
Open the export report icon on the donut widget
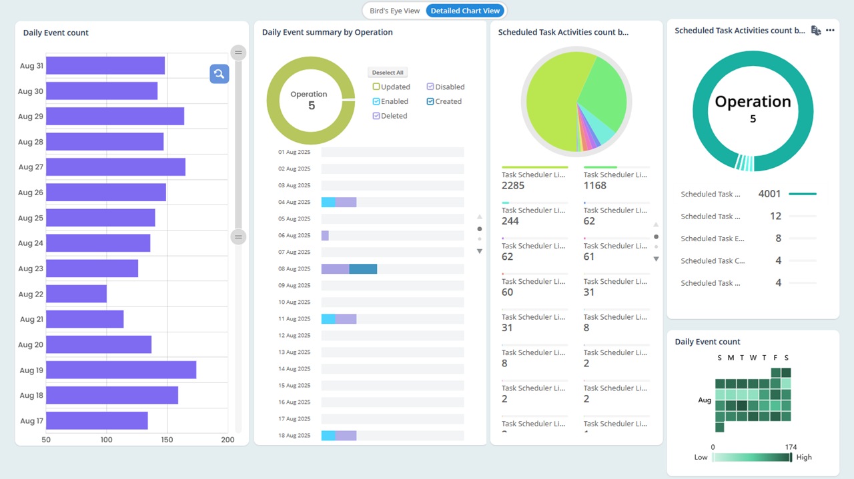(x=815, y=31)
